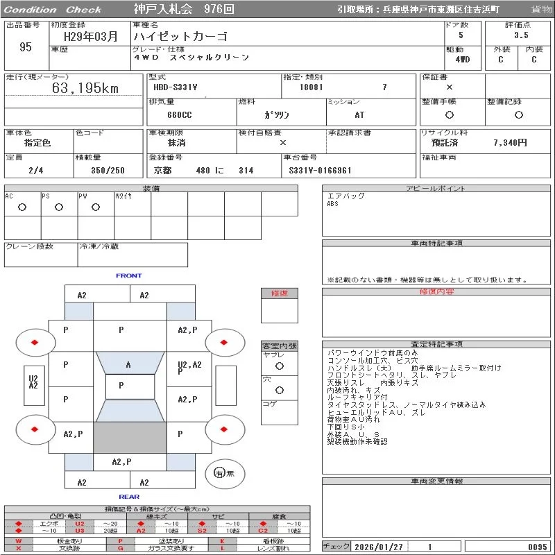This screenshot has height=555, width=555.
Task: Select the seating capacity 2/4
Action: pos(36,170)
